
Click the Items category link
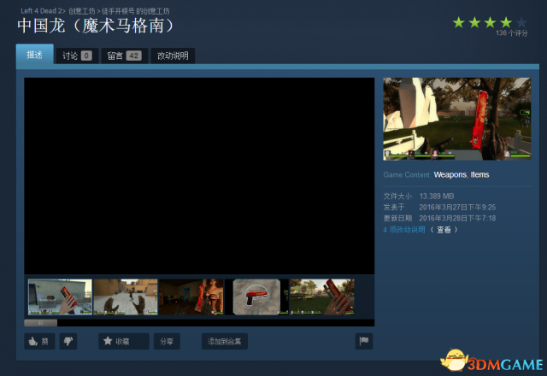479,174
